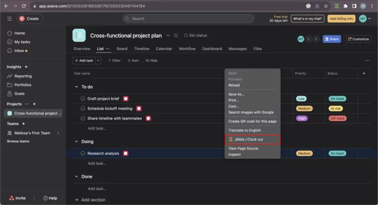The height and width of the screenshot is (205, 378).
Task: Select Jibble Clock out in context menu
Action: coord(252,140)
